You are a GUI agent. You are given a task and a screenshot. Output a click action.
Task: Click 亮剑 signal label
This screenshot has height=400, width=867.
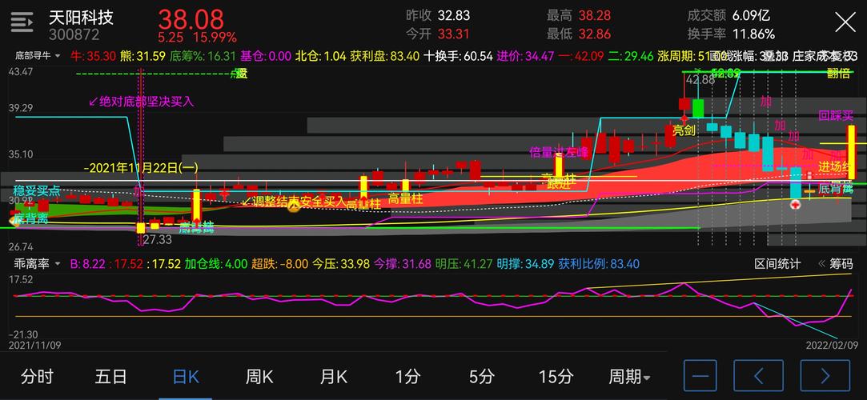tap(684, 130)
